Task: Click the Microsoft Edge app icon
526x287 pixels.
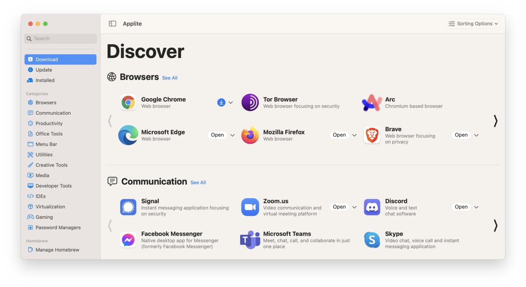Action: 128,135
